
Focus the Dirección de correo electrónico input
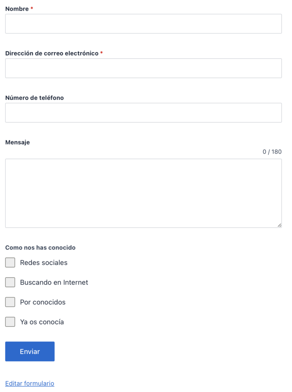(x=144, y=68)
